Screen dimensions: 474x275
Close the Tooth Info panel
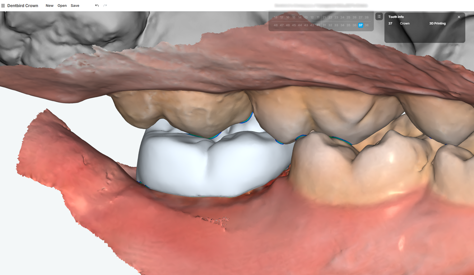(459, 16)
